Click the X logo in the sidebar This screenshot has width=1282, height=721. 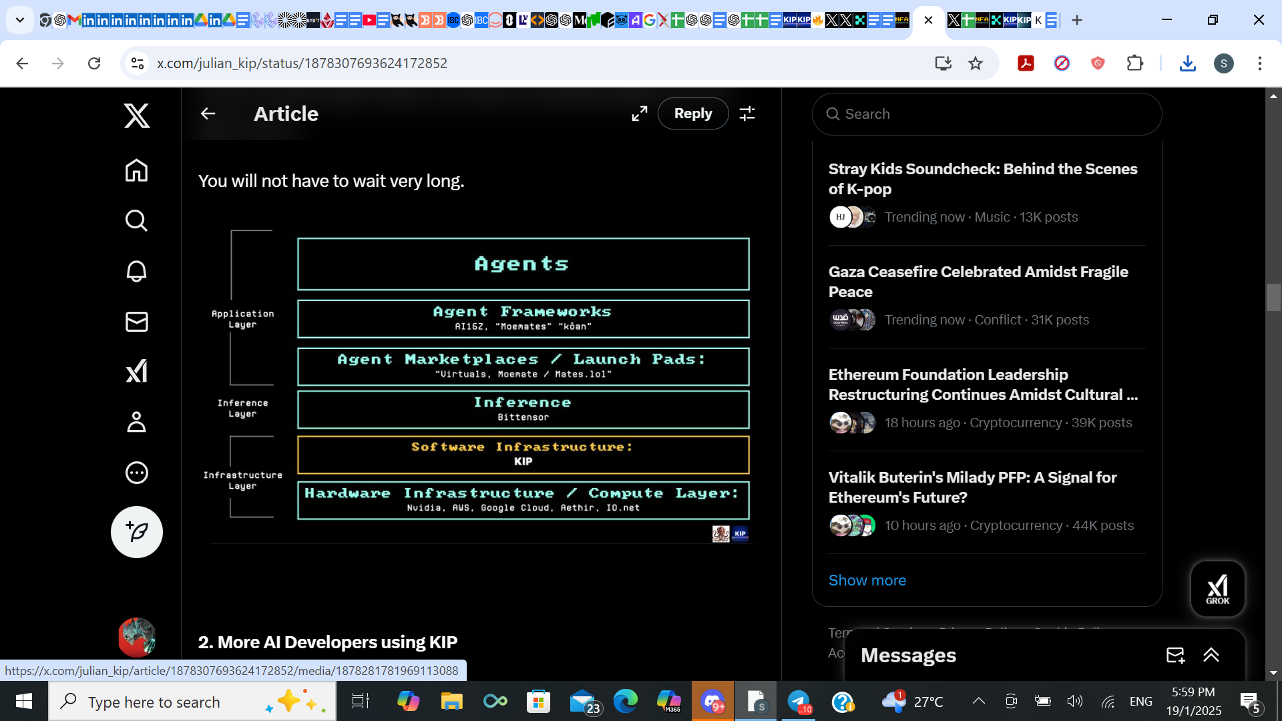click(x=137, y=116)
